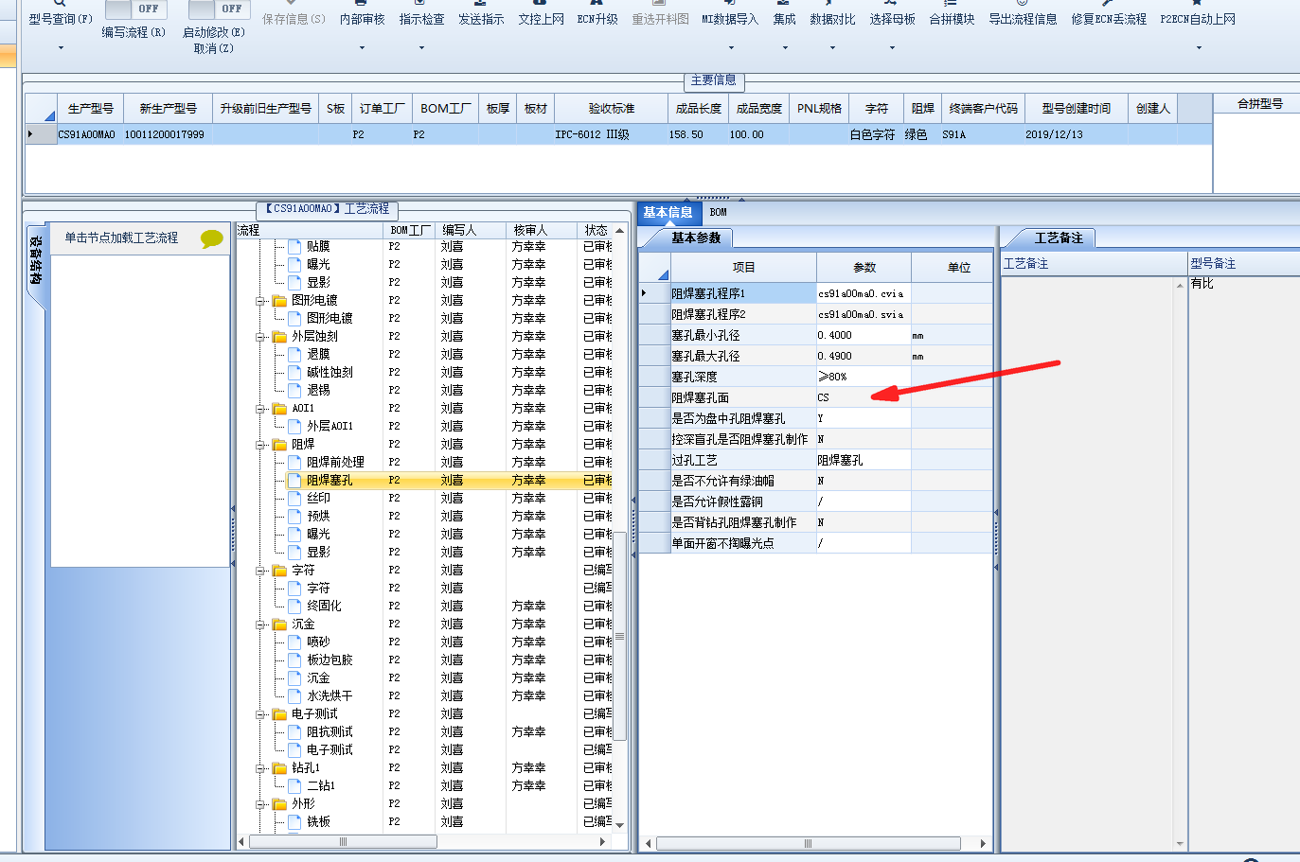
Task: Select the 基本参数 tab
Action: [696, 237]
